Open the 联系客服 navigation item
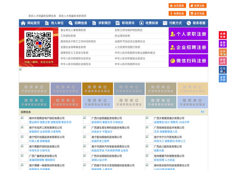This screenshot has height=170, width=227. point(199,23)
